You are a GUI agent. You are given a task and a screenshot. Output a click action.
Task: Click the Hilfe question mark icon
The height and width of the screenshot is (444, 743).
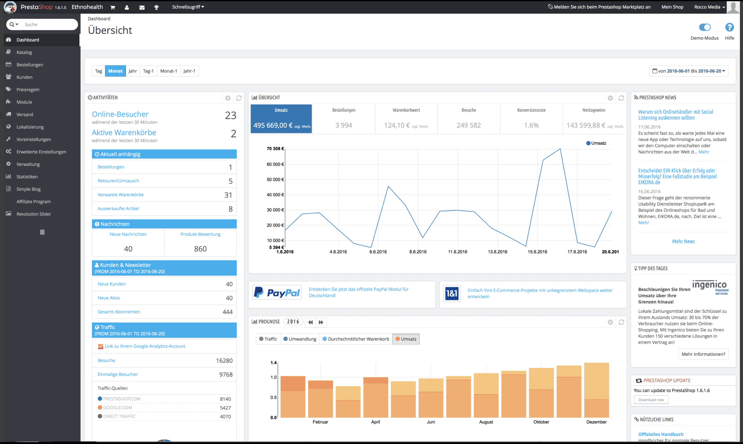[x=729, y=28]
